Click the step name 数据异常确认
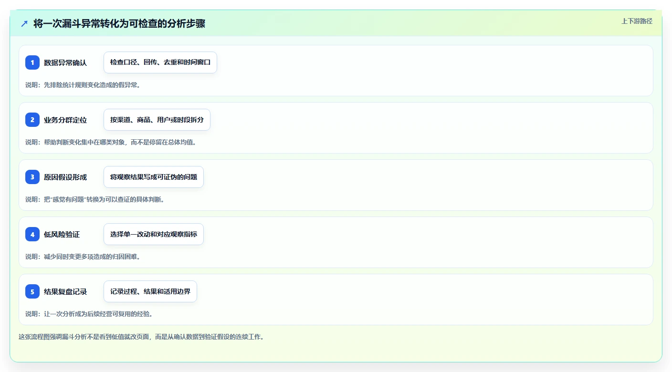The image size is (672, 372). click(x=65, y=62)
